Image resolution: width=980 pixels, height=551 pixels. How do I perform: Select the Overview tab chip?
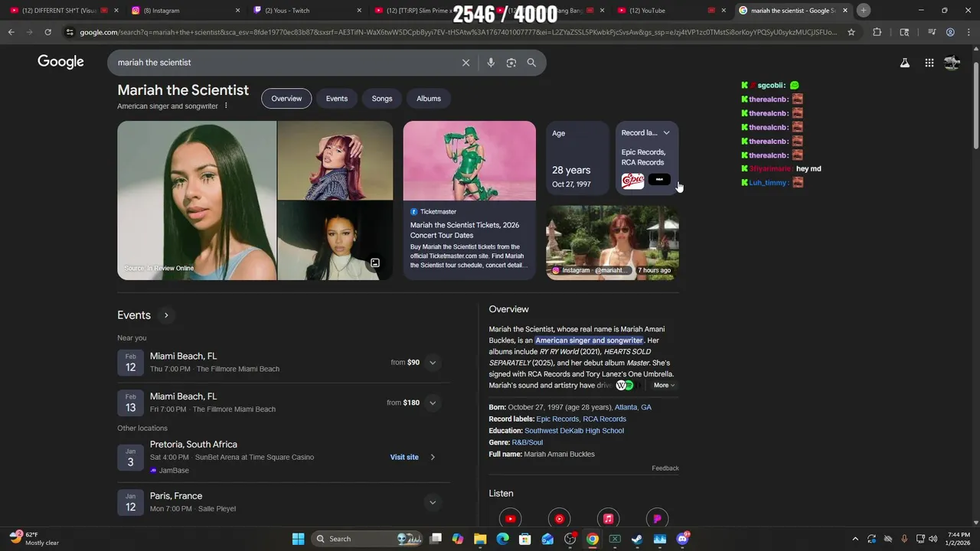tap(286, 99)
